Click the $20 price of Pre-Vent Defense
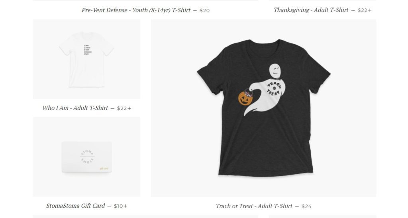 click(204, 11)
